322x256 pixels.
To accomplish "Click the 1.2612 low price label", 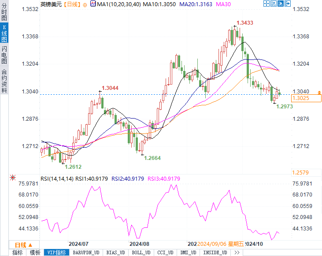I will (73, 167).
